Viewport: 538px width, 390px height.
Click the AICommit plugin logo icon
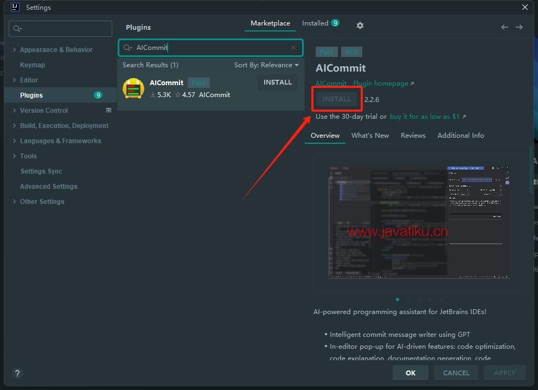pos(133,88)
